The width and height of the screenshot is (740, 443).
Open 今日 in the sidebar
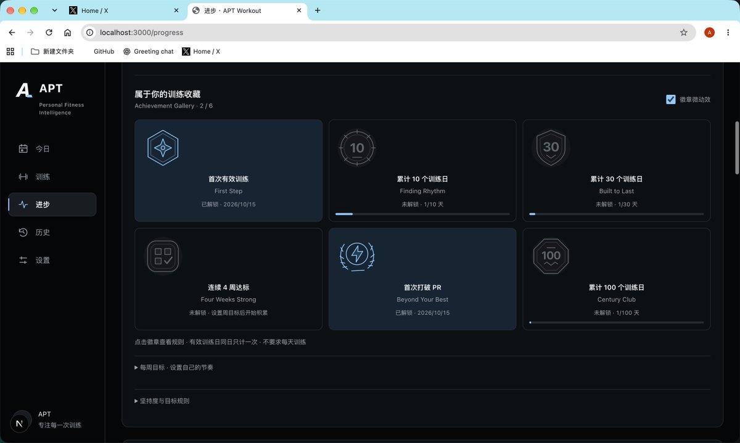(x=52, y=148)
